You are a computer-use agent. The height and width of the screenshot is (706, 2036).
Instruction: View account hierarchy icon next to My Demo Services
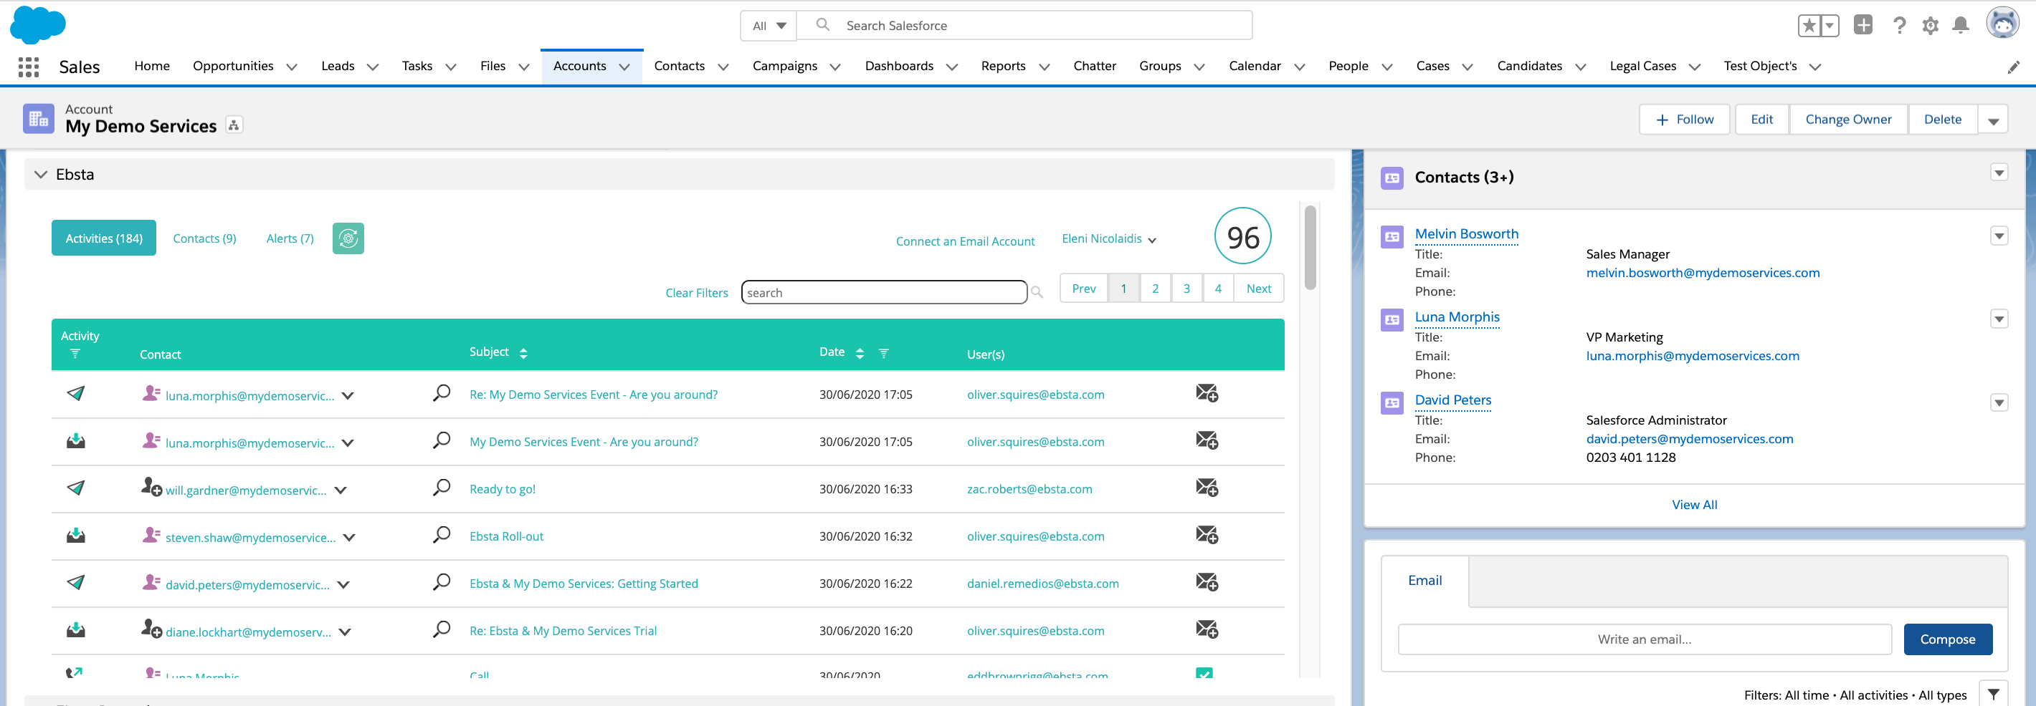[234, 125]
